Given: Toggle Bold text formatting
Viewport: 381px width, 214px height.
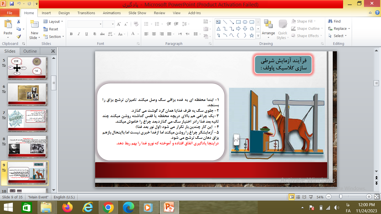Looking at the screenshot, I should point(71,34).
